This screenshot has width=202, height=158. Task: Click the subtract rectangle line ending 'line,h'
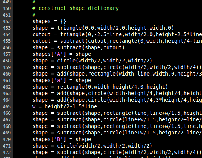pos(117,126)
